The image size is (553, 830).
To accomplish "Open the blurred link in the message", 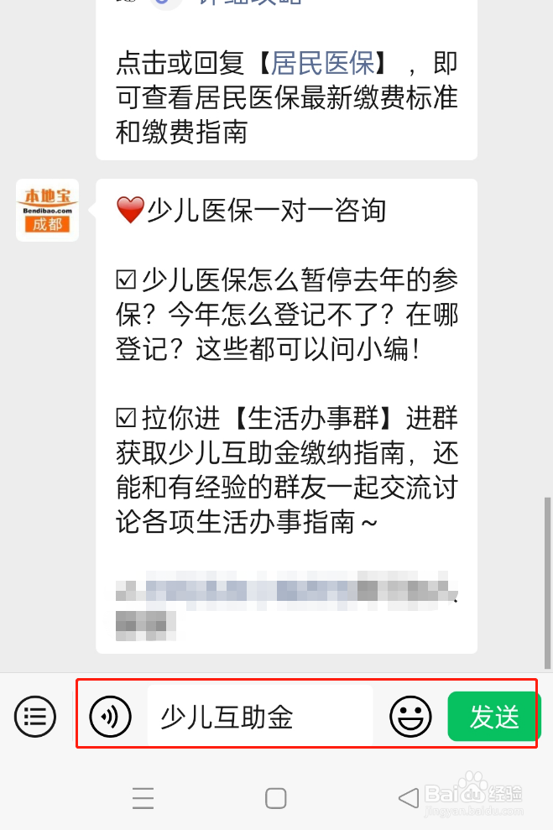I will pyautogui.click(x=286, y=606).
